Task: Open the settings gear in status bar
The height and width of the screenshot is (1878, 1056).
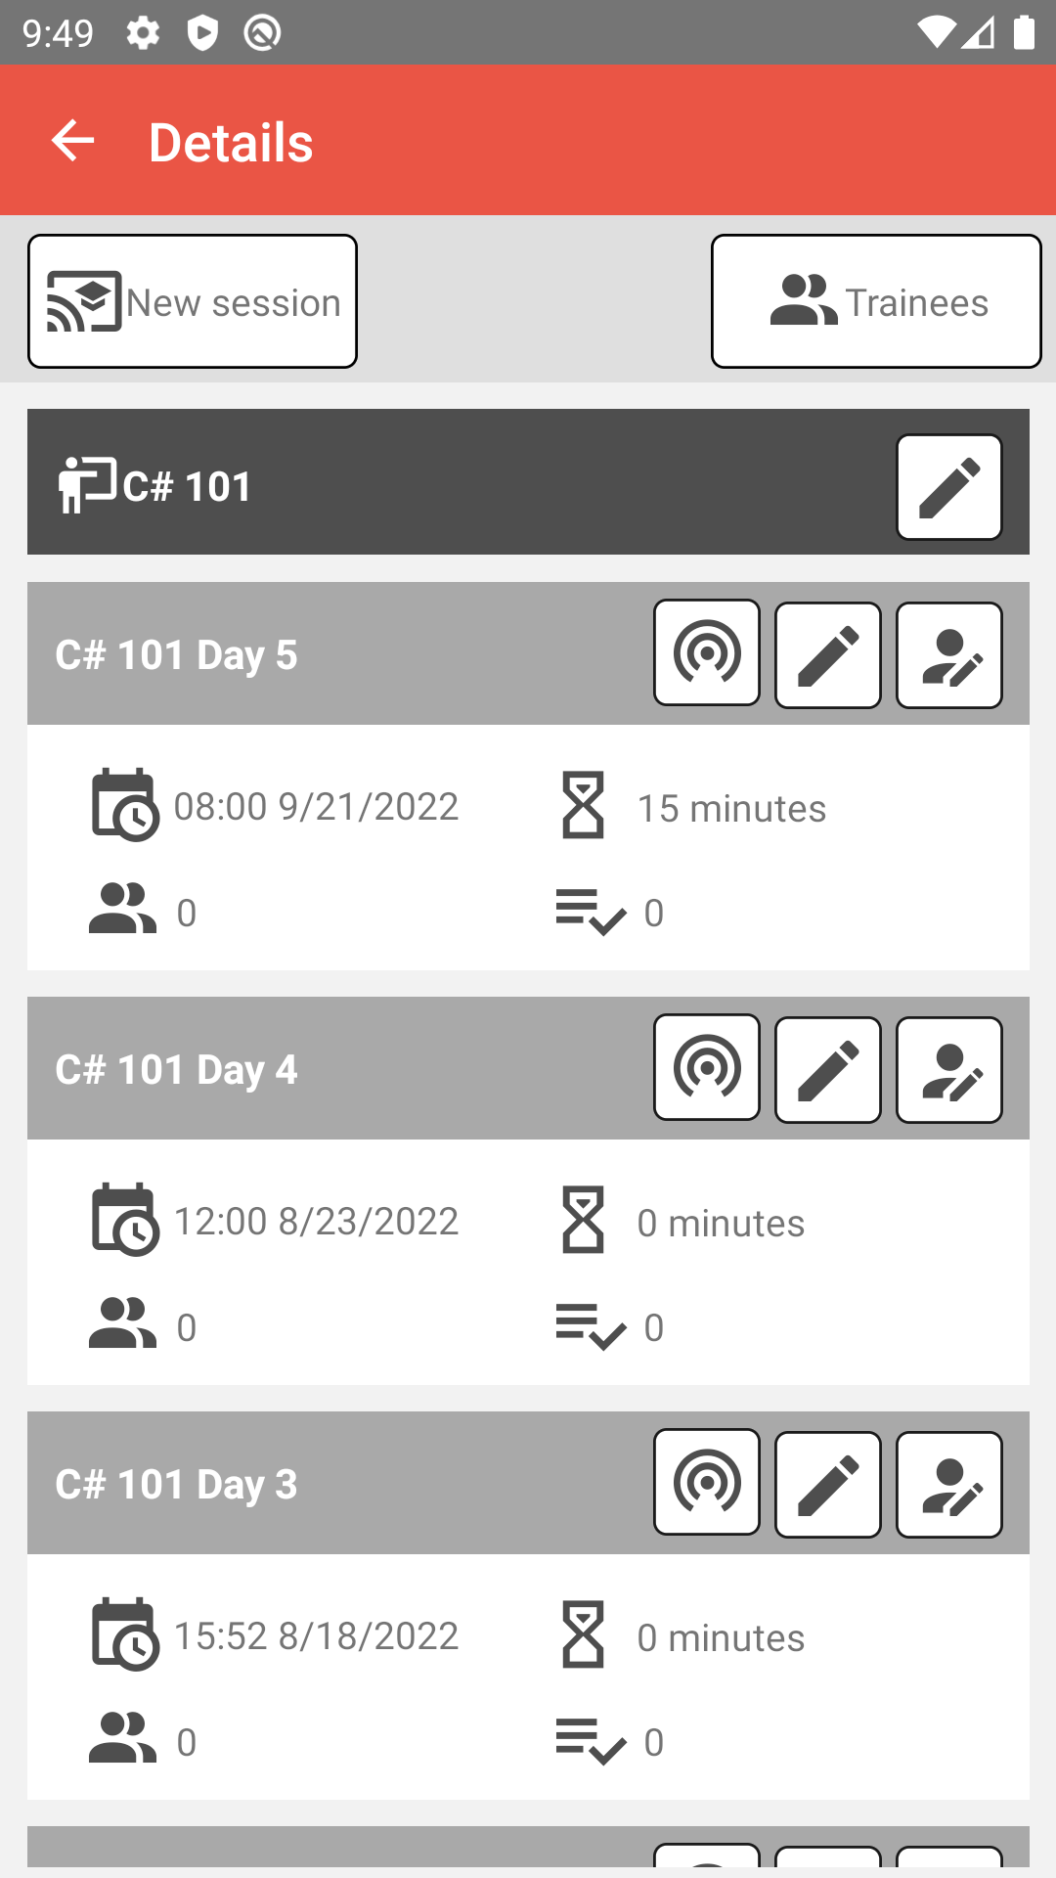Action: (143, 33)
